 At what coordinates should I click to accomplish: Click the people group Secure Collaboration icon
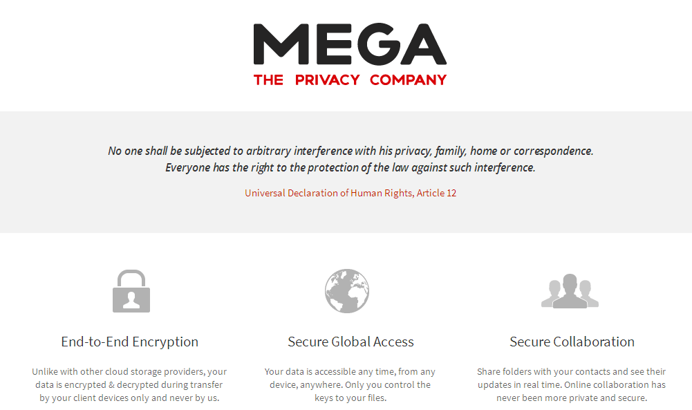click(570, 291)
